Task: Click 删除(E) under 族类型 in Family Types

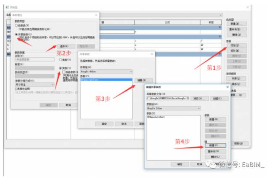Action: pyautogui.click(x=237, y=35)
